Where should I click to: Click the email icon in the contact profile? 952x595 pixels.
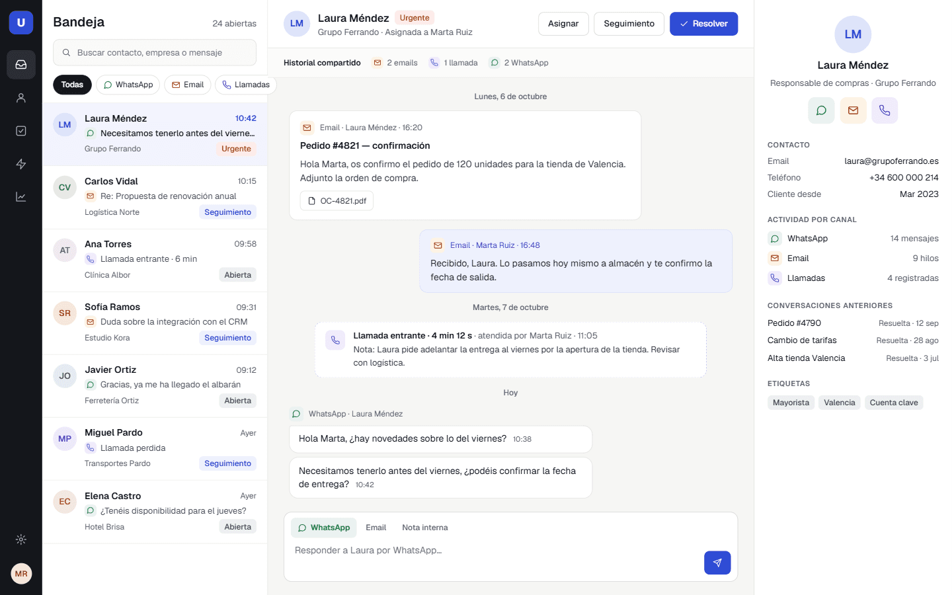pos(853,110)
